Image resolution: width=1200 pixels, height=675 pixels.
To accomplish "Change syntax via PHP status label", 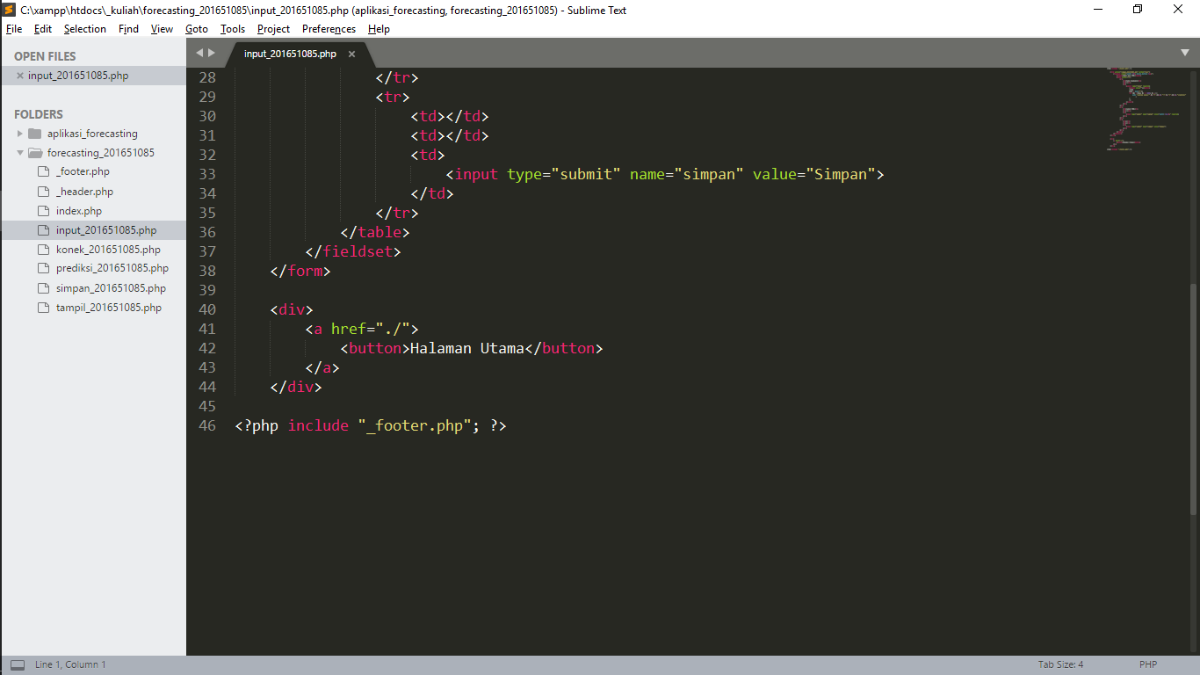I will coord(1148,665).
